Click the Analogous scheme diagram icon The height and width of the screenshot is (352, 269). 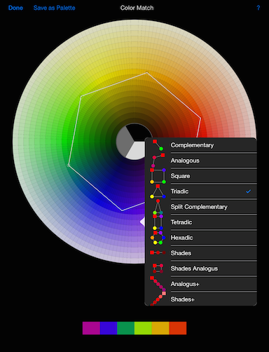[x=158, y=161]
